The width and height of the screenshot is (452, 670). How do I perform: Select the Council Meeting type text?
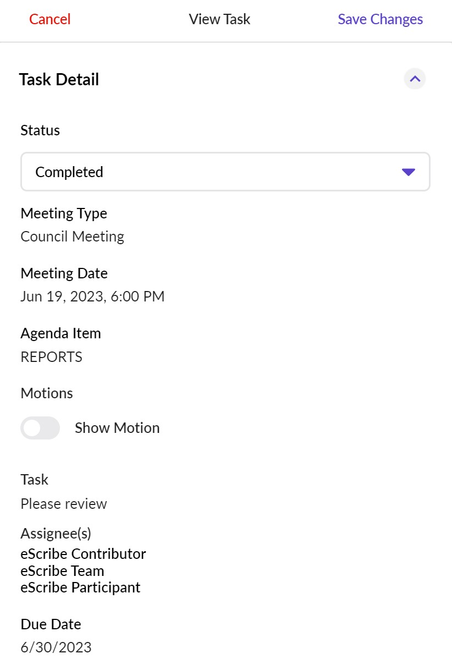point(72,237)
